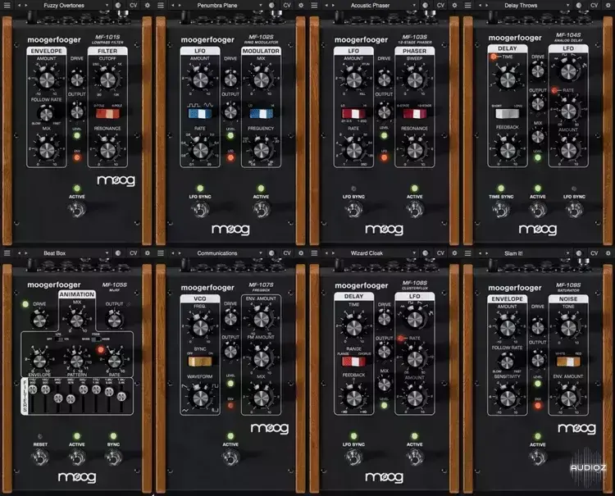Click CV button on Penumbra Plane plugin

point(287,6)
